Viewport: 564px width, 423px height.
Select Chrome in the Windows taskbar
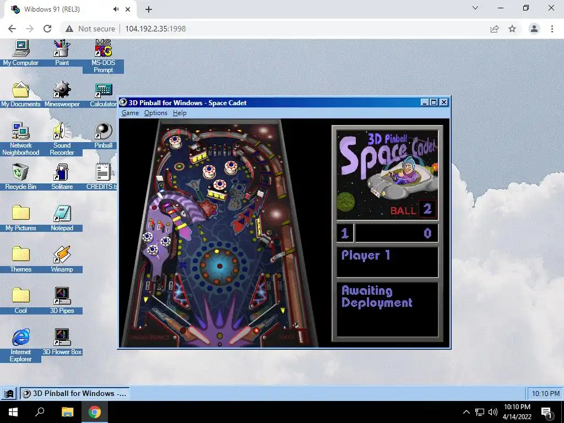pyautogui.click(x=95, y=412)
